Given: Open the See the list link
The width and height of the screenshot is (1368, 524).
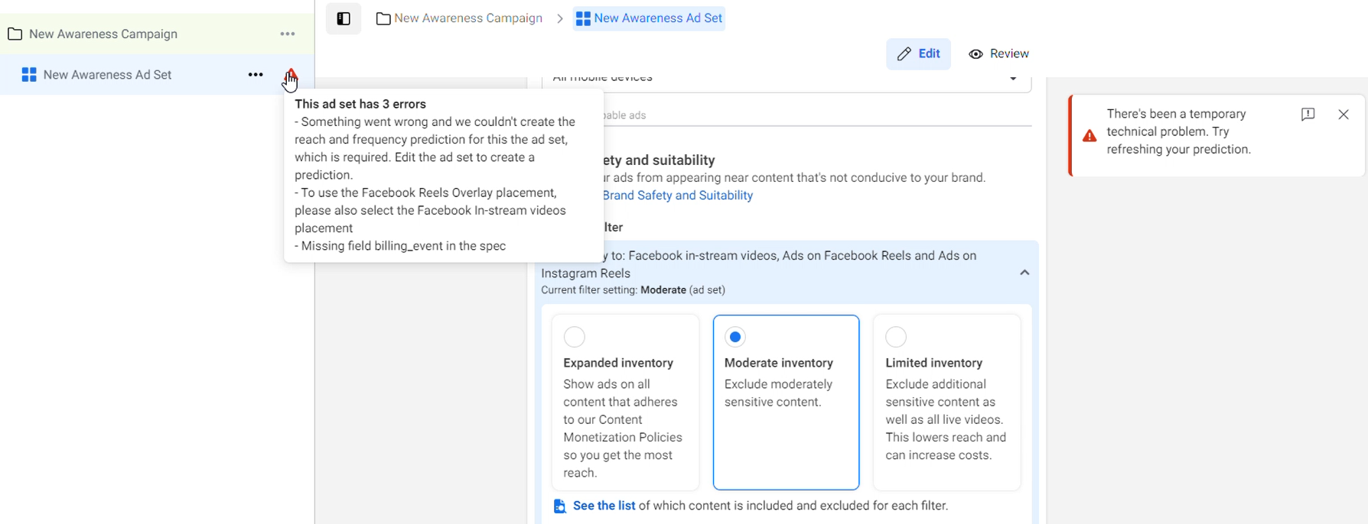Looking at the screenshot, I should click(x=604, y=506).
